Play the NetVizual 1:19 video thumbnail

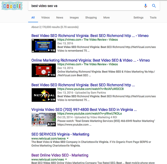click(x=44, y=95)
